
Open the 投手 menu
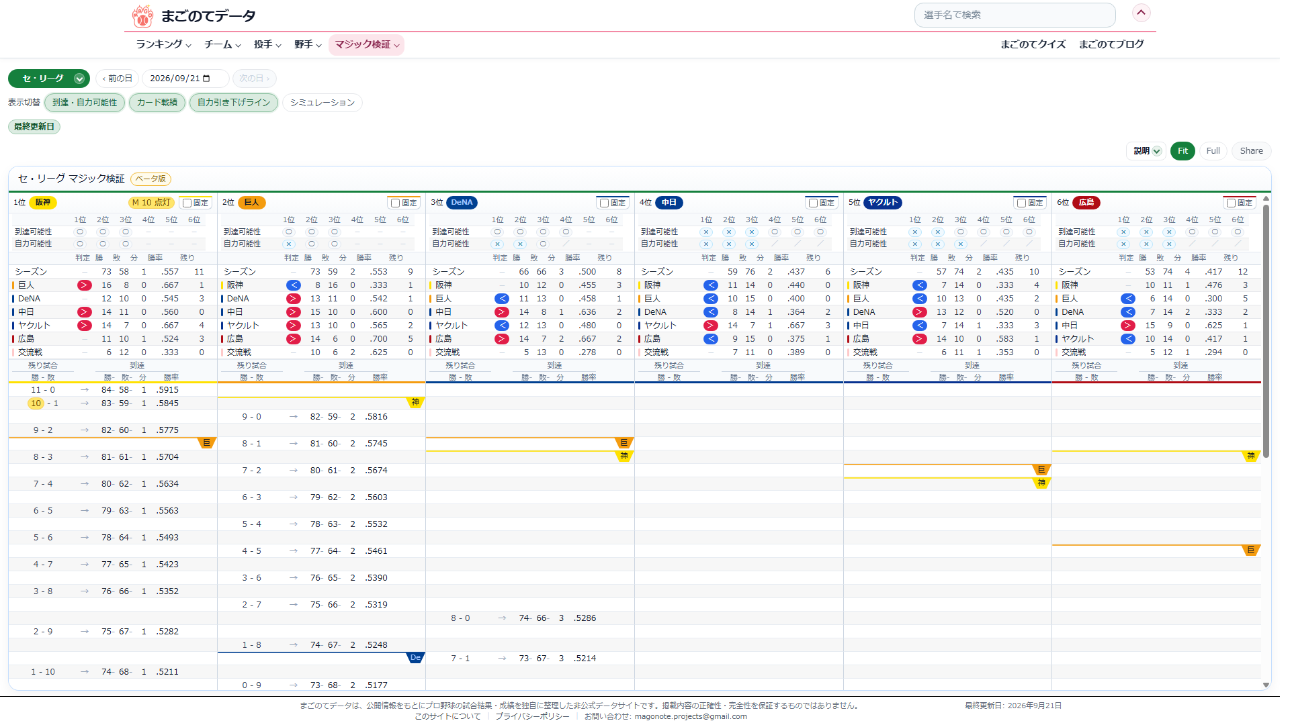point(267,44)
